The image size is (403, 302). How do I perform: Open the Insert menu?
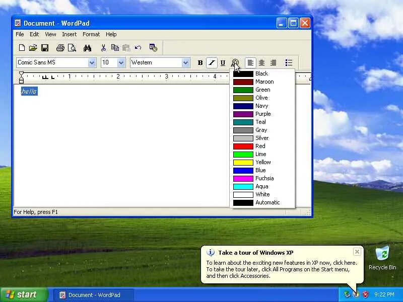(x=70, y=34)
